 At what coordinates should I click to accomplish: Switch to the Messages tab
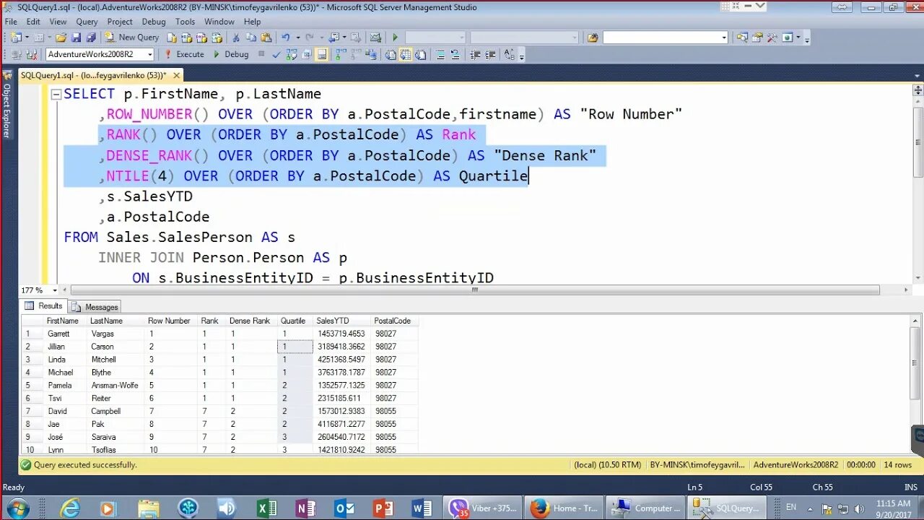click(x=95, y=306)
